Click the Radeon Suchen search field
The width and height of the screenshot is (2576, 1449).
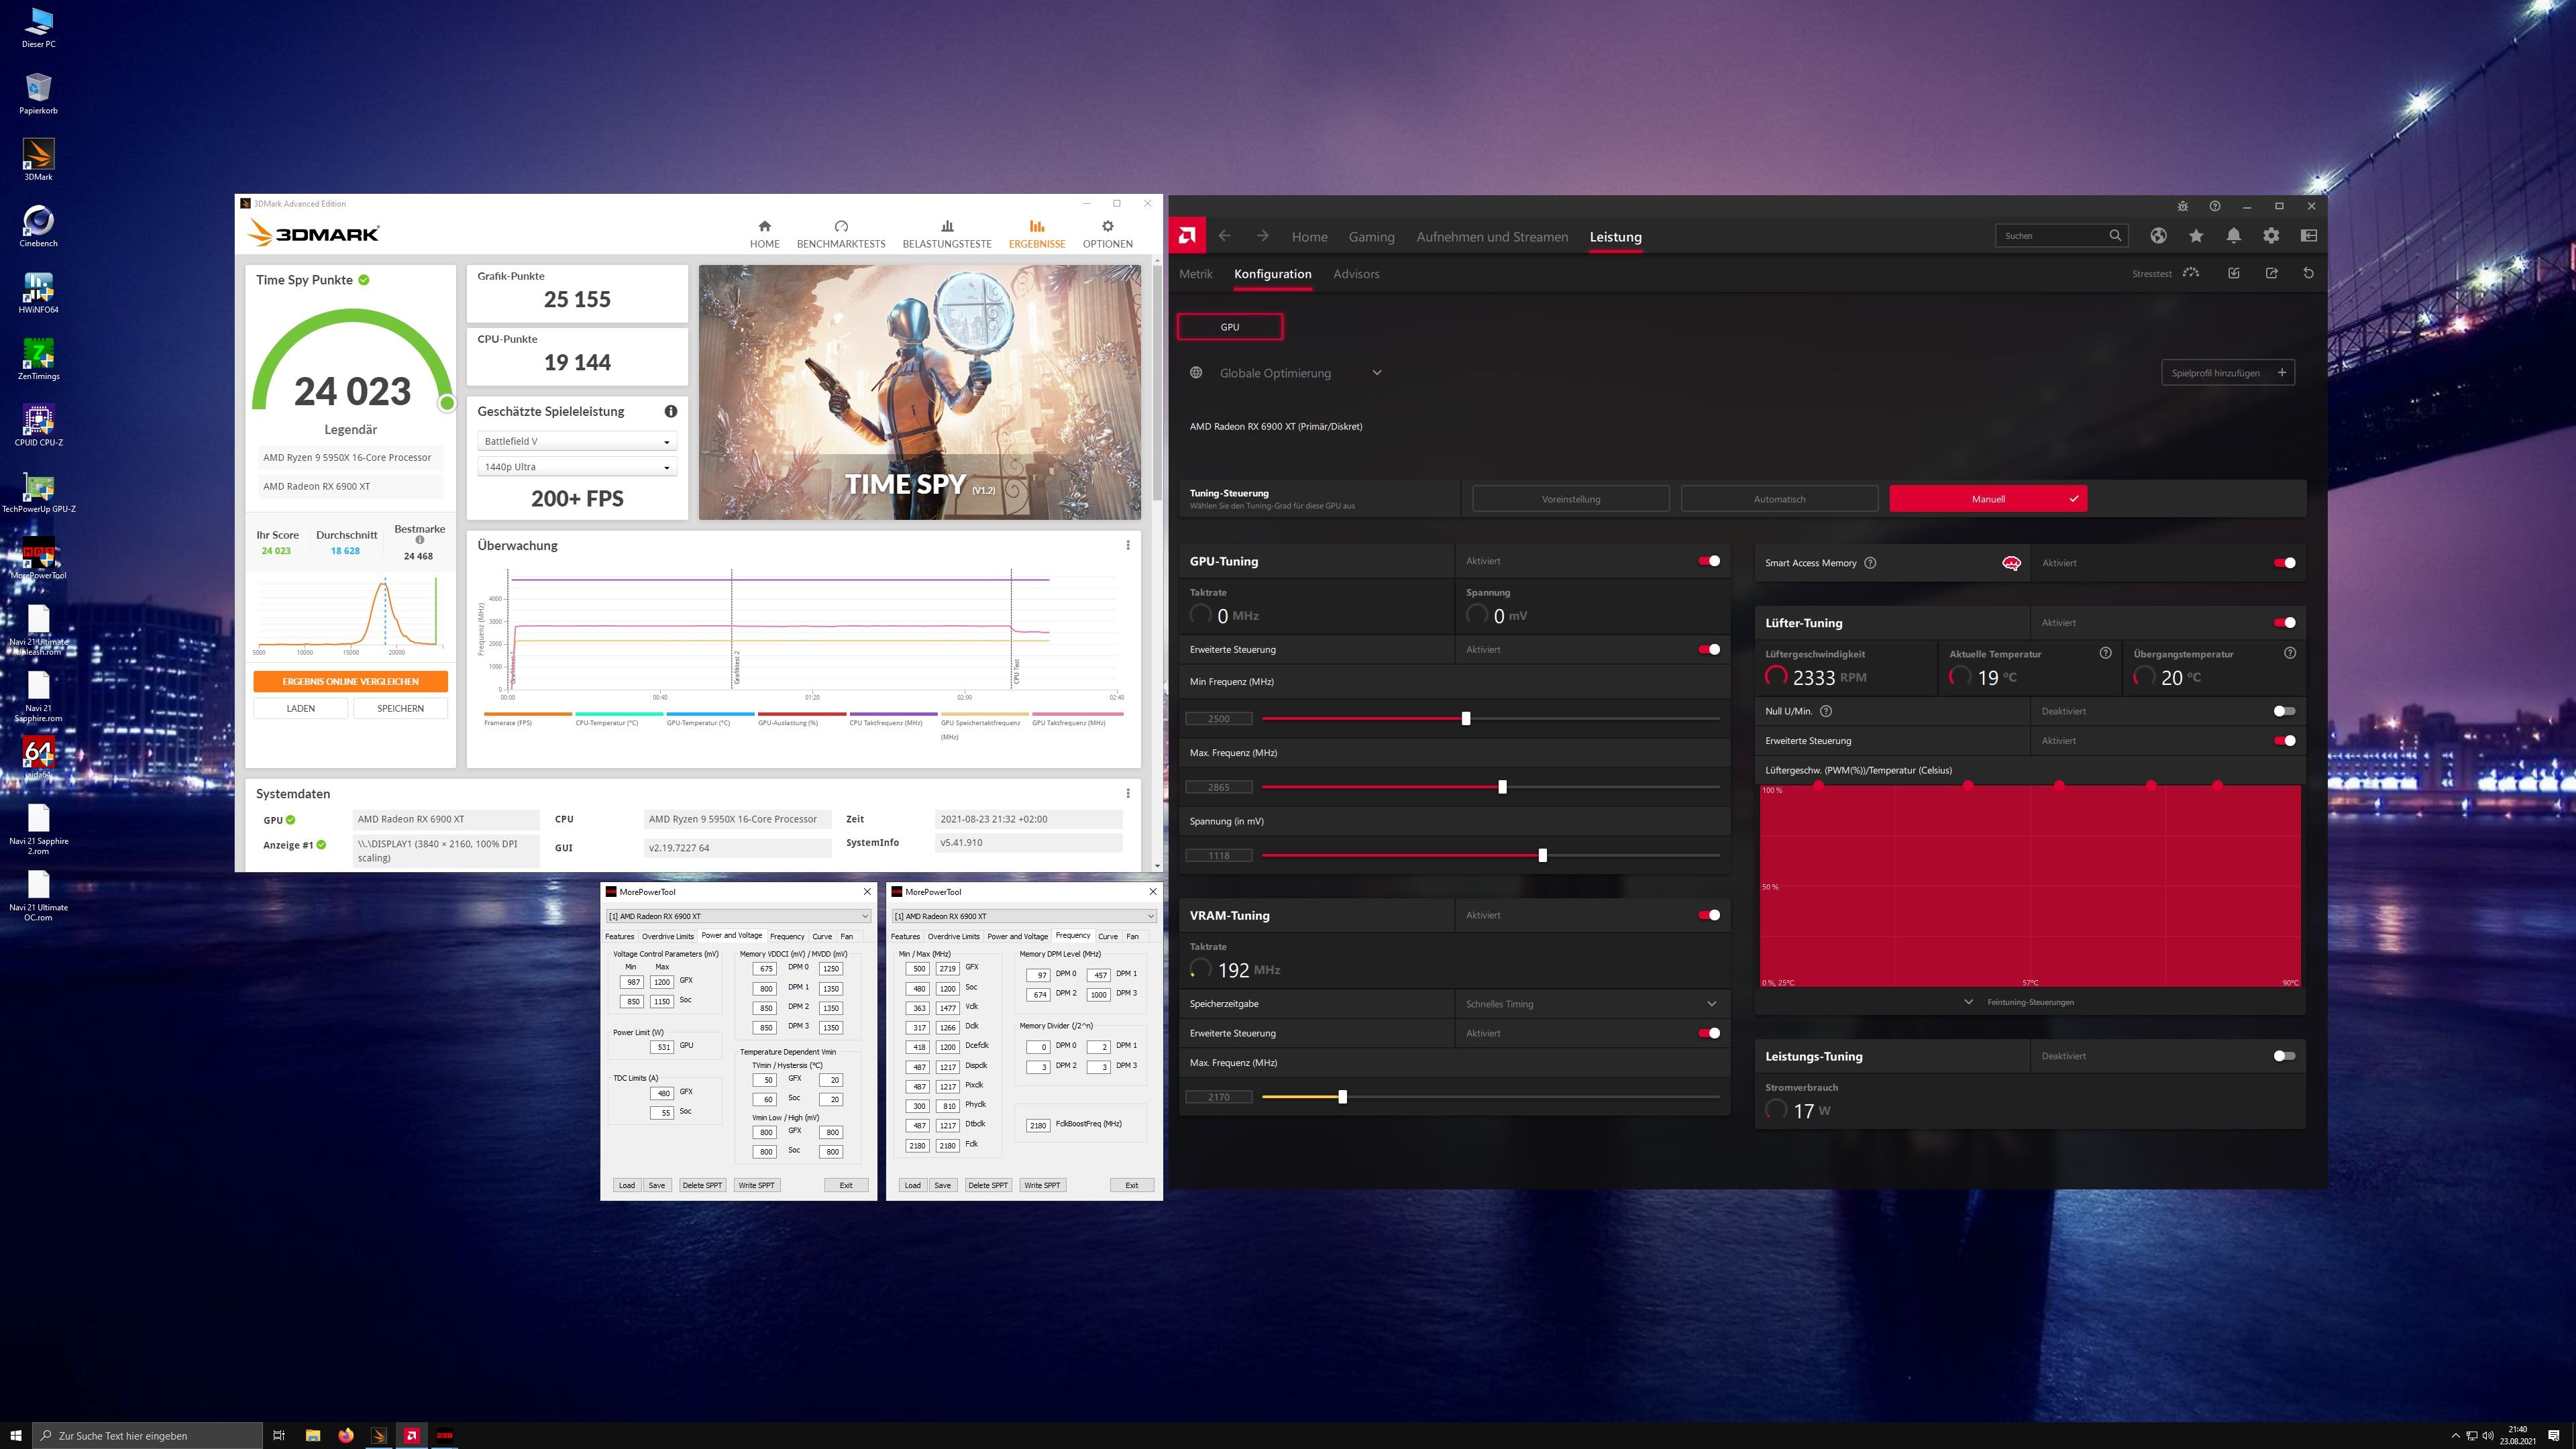coord(2060,236)
